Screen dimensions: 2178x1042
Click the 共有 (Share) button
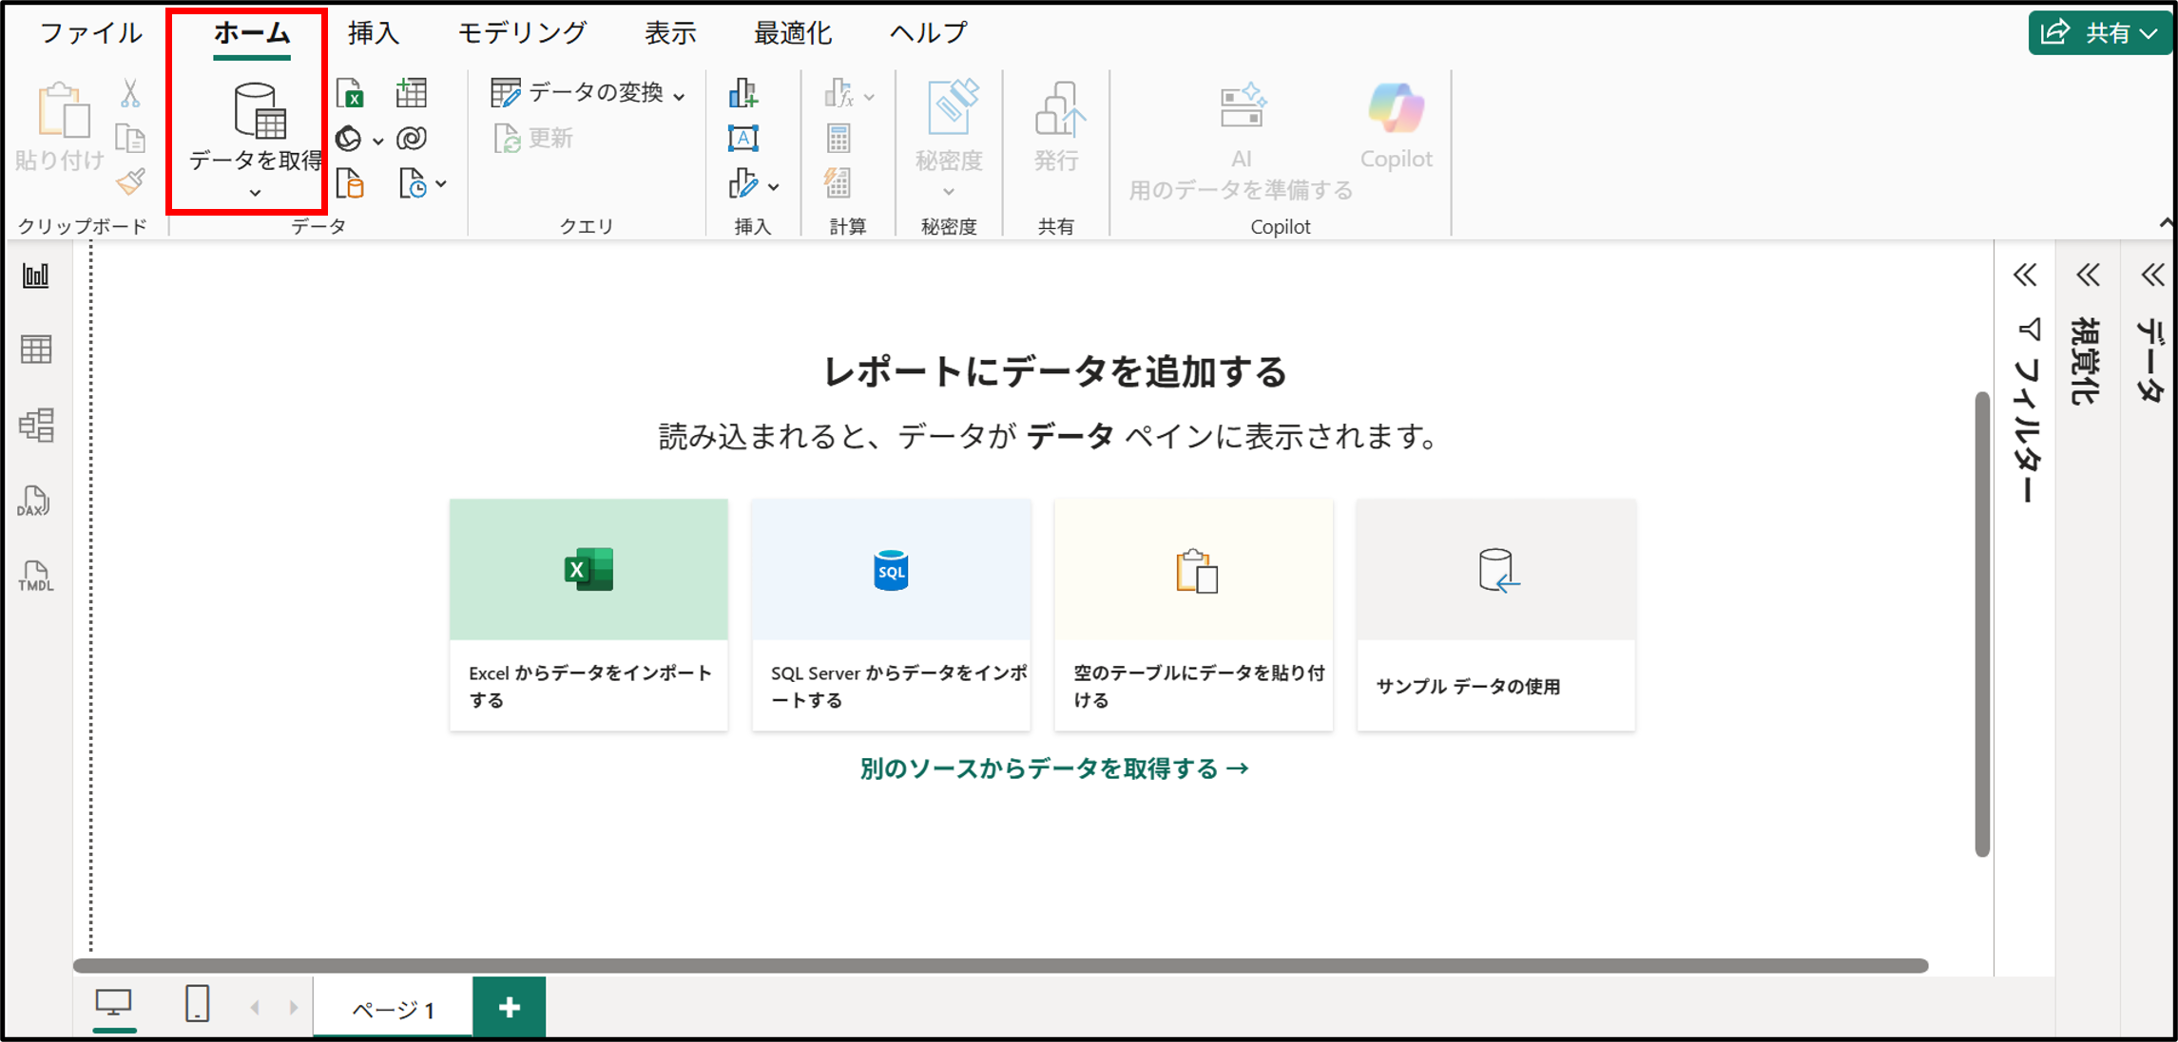click(2099, 31)
